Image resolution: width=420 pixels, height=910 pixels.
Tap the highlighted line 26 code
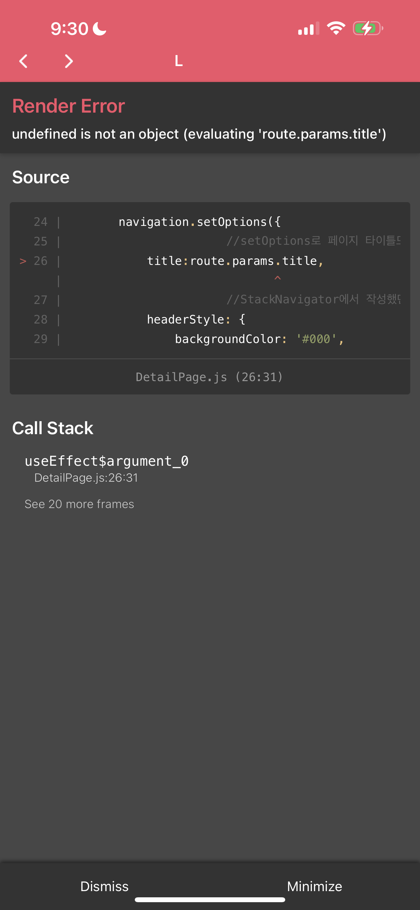coord(235,261)
